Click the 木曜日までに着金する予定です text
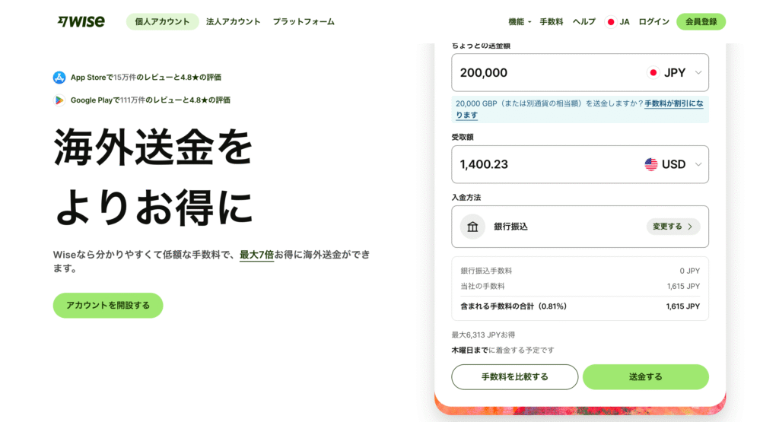779x422 pixels. tap(503, 350)
